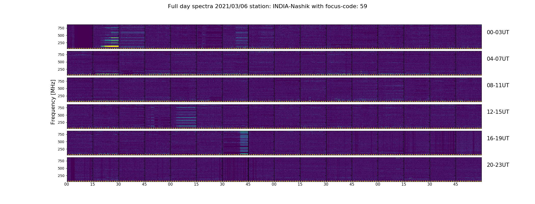This screenshot has width=535, height=204.
Task: Click the leftmost "00" x-axis tick label
Action: coord(67,184)
